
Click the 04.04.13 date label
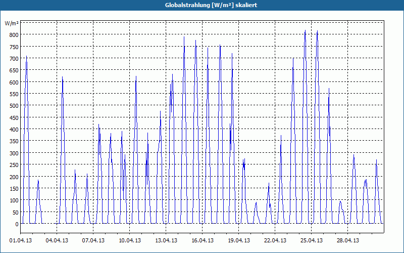tap(57, 241)
